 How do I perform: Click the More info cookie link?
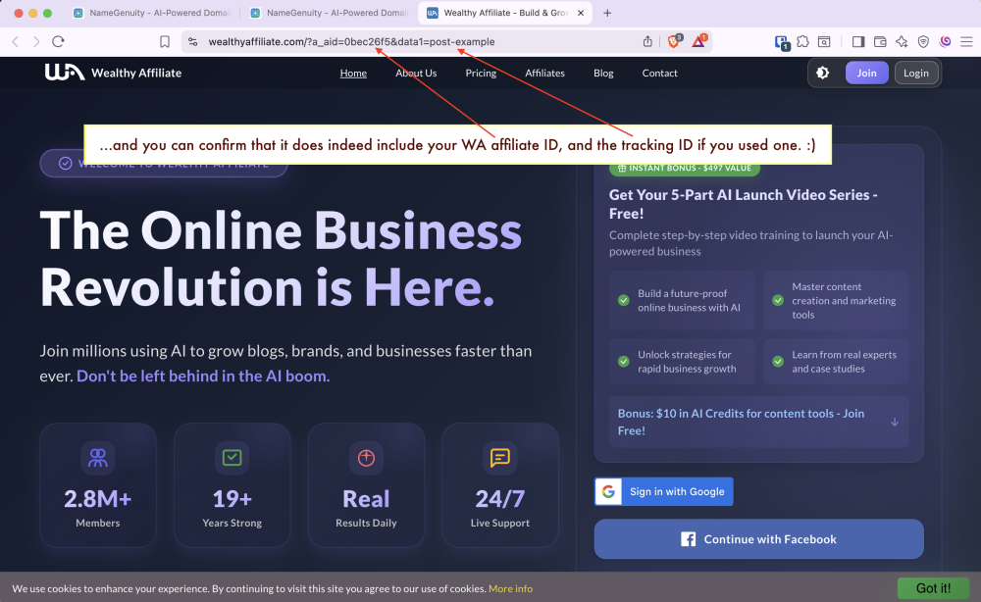(x=510, y=588)
